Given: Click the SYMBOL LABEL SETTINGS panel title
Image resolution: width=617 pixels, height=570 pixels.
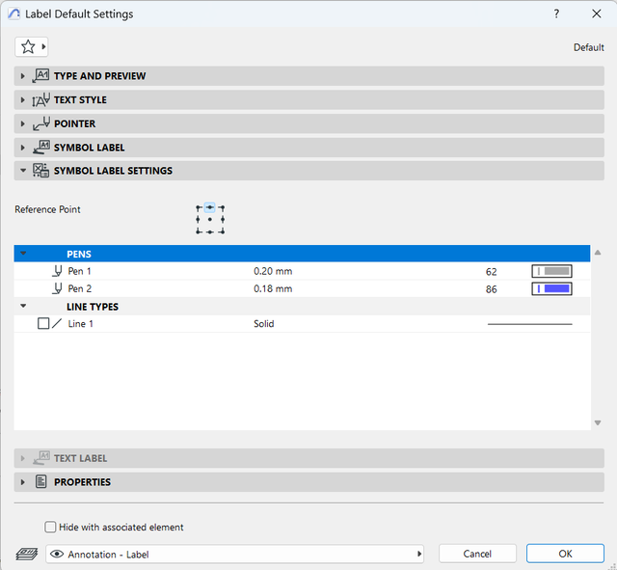Looking at the screenshot, I should tap(113, 171).
